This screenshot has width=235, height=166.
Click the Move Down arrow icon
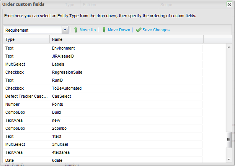tap(104, 30)
